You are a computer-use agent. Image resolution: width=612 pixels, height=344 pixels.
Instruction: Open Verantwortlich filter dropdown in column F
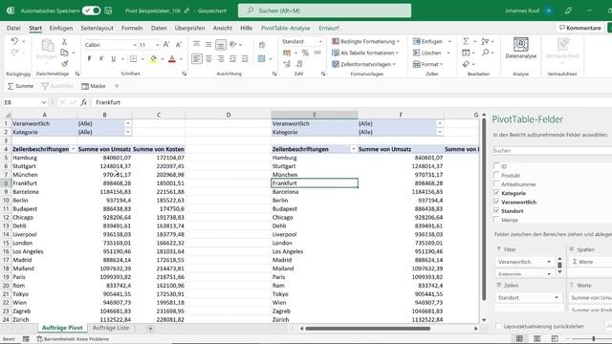pos(440,123)
